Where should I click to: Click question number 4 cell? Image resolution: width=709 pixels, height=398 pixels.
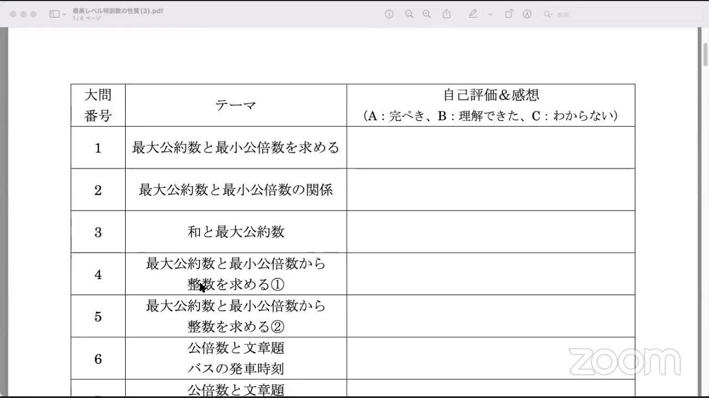tap(98, 274)
